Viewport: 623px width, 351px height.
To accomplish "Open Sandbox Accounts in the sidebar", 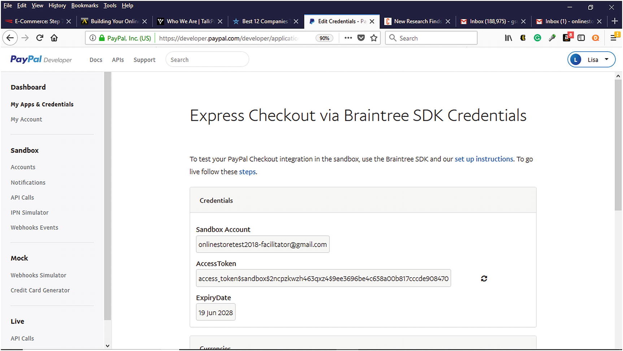I will point(23,167).
